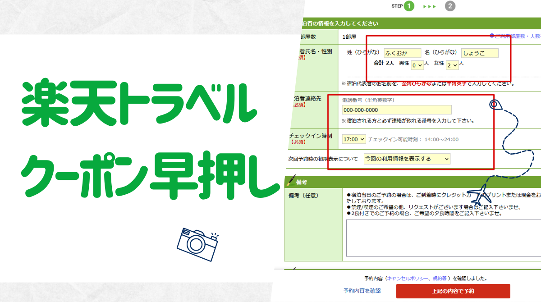This screenshot has width=541, height=302.
Task: Click the 合計 2人 text
Action: [384, 64]
